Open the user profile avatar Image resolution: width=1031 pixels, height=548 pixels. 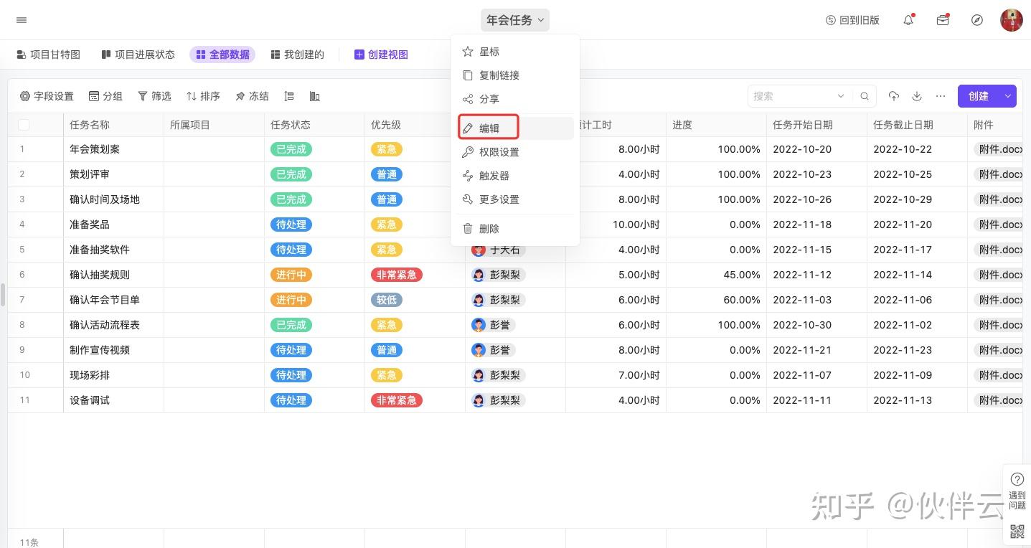[1012, 20]
